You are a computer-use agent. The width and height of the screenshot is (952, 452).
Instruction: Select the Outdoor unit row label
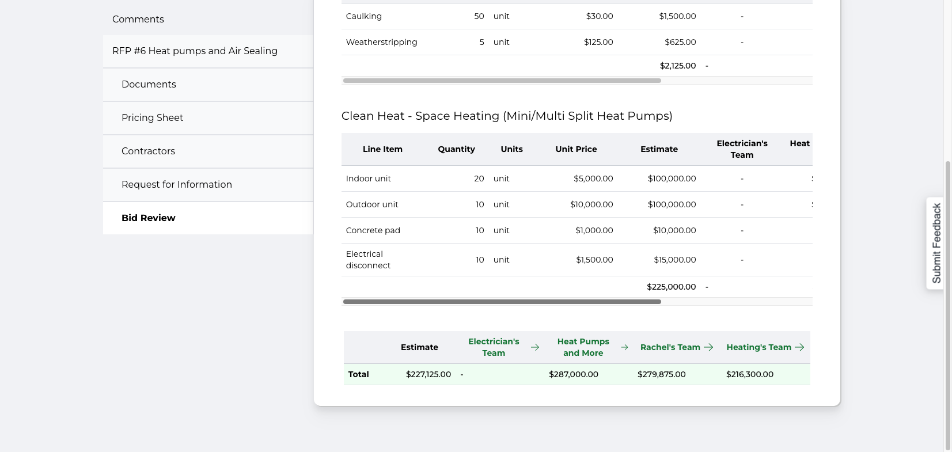[x=372, y=204]
